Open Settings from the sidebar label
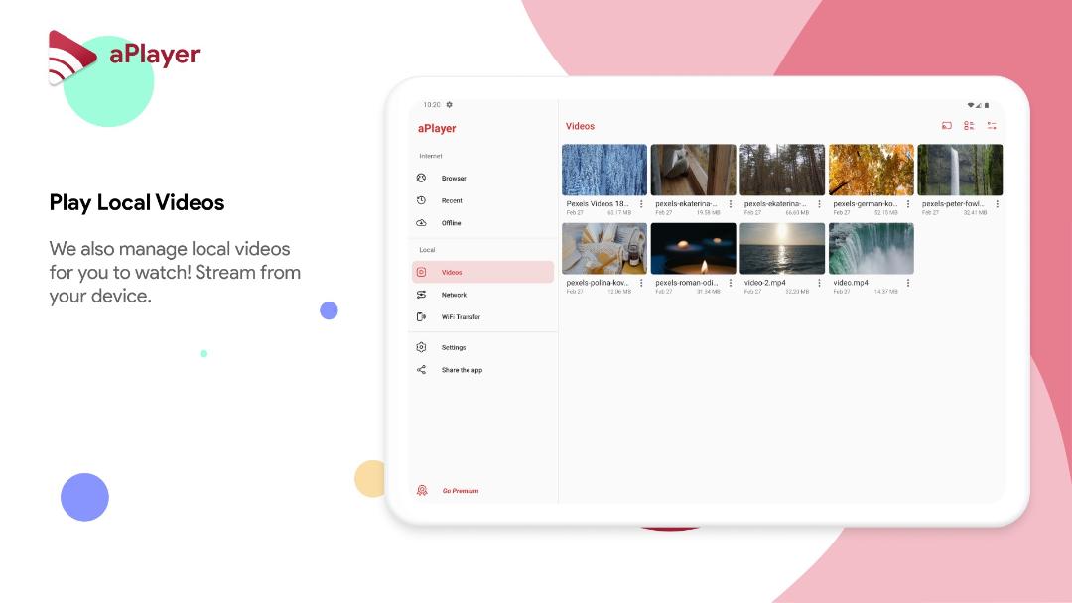This screenshot has width=1072, height=603. pyautogui.click(x=454, y=347)
